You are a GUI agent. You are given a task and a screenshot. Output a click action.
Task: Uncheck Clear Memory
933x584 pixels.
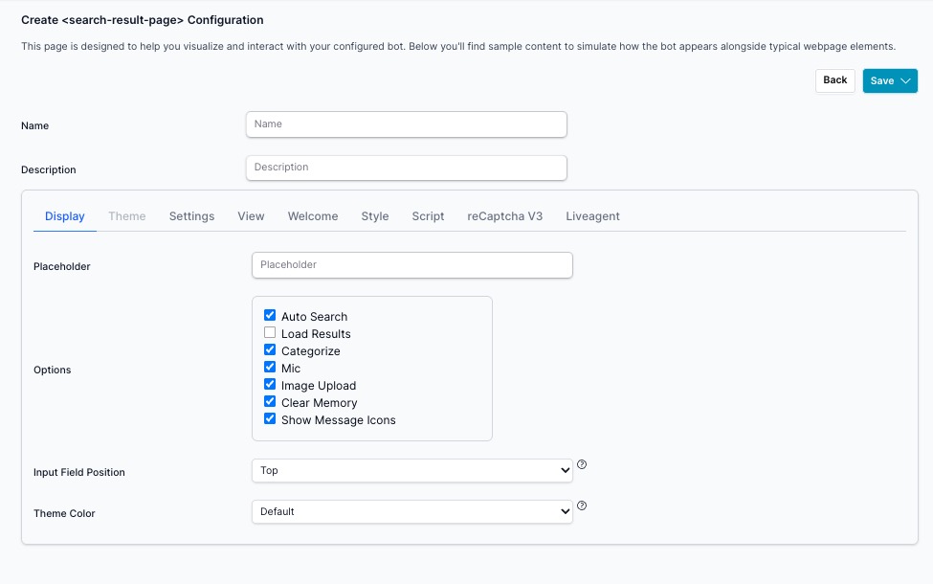point(270,401)
